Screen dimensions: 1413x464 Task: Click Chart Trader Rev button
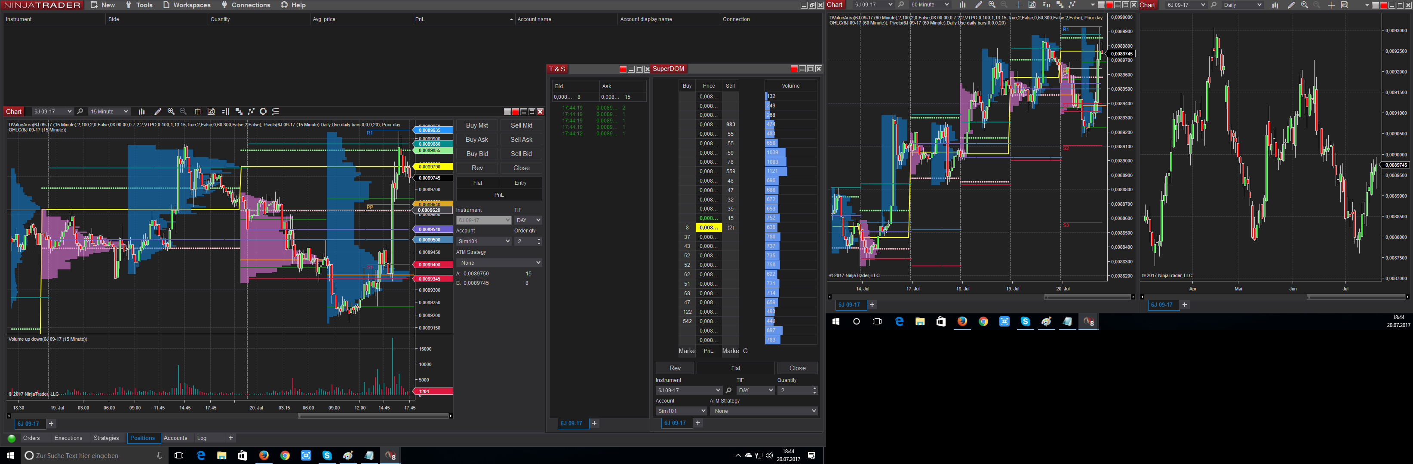(x=477, y=168)
